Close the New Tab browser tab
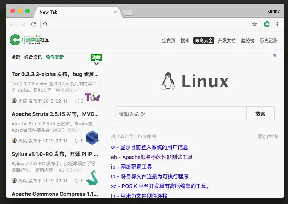288x204 pixels. click(115, 12)
